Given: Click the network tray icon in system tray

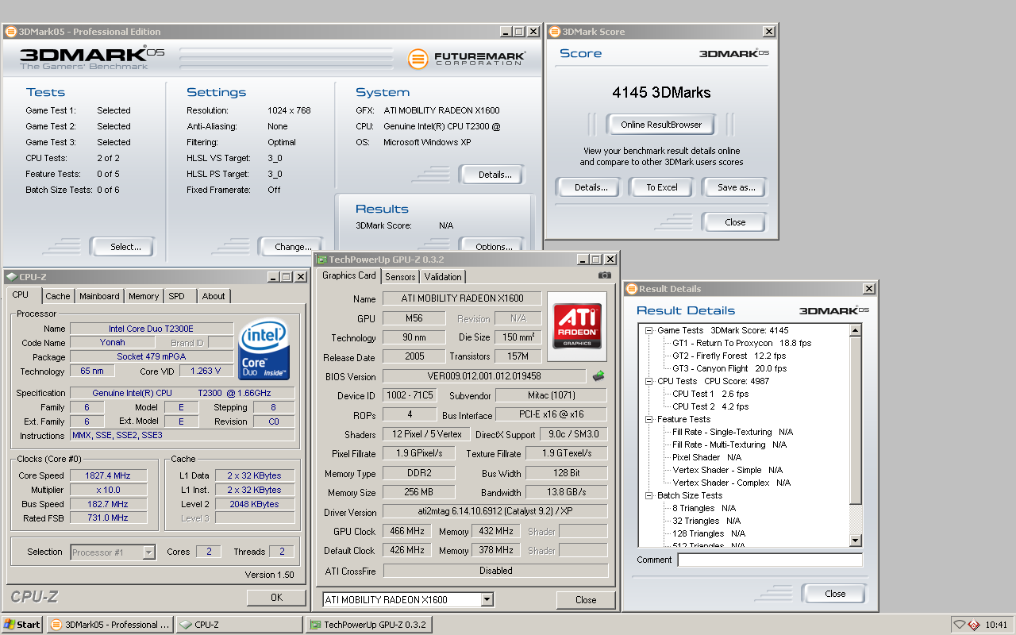Looking at the screenshot, I should [x=960, y=625].
